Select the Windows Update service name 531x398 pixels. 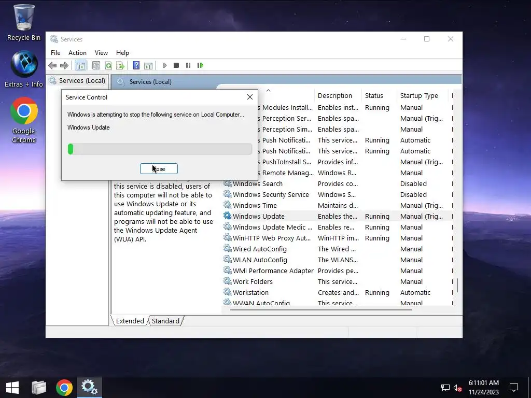click(x=258, y=216)
